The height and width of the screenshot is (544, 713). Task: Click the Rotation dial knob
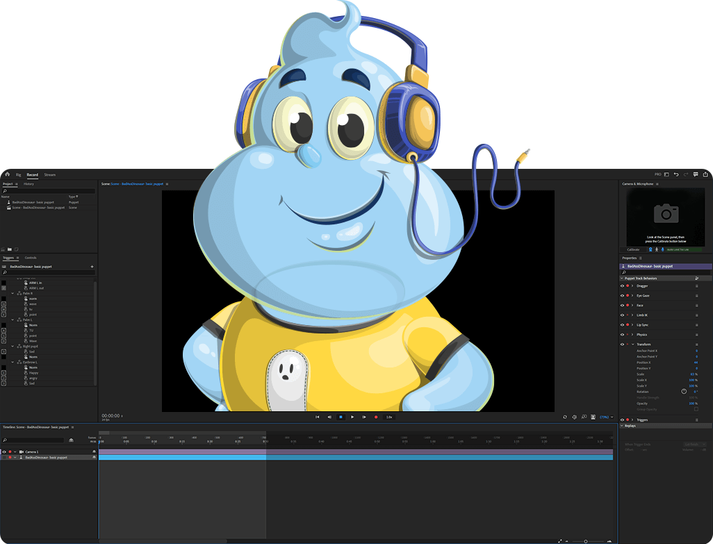684,391
